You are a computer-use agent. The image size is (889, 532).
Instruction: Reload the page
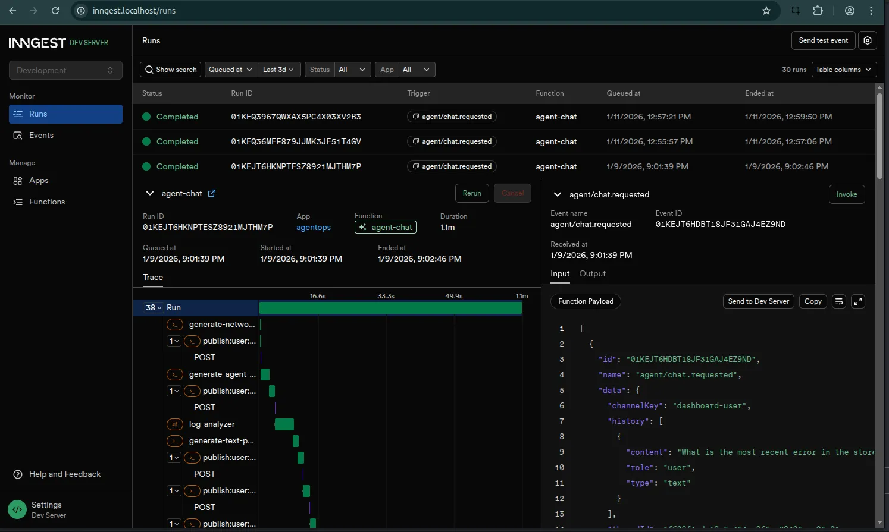point(55,11)
